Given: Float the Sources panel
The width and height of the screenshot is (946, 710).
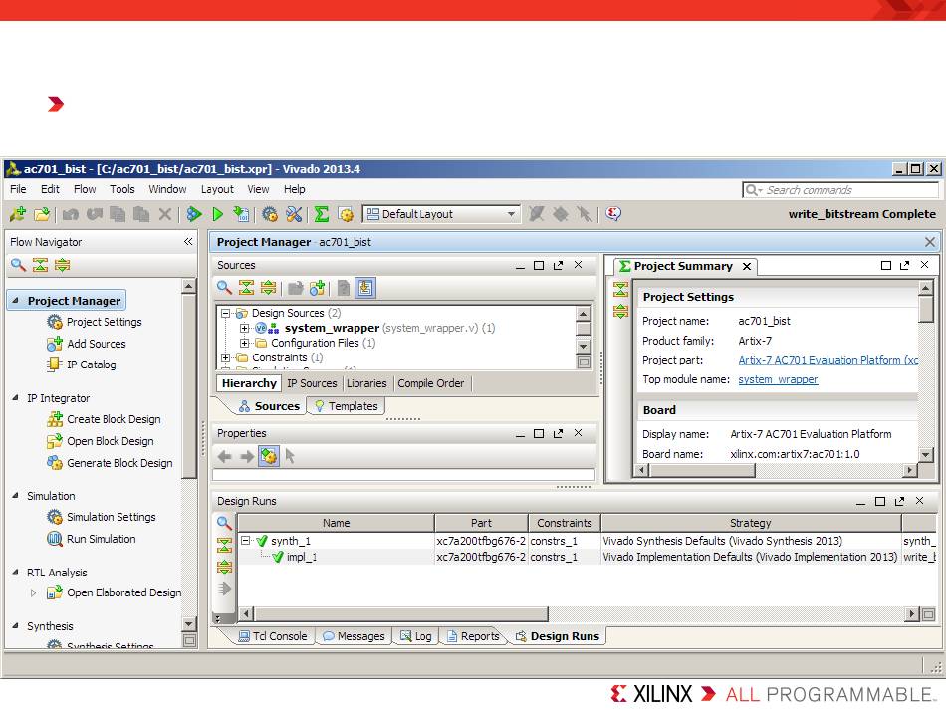Looking at the screenshot, I should tap(558, 265).
